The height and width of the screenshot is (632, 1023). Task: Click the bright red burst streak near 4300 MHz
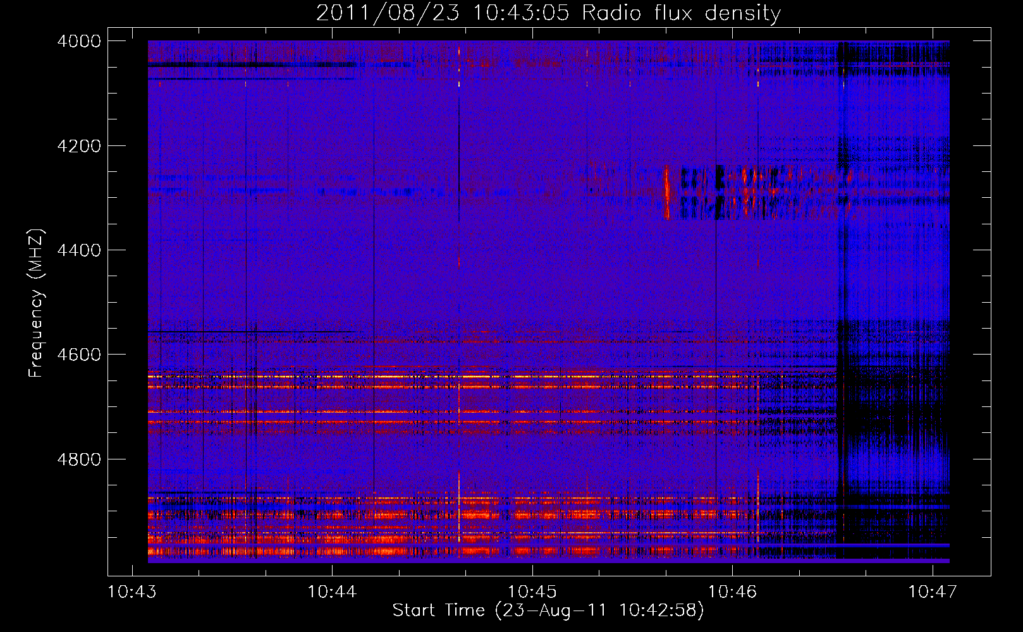click(x=666, y=191)
